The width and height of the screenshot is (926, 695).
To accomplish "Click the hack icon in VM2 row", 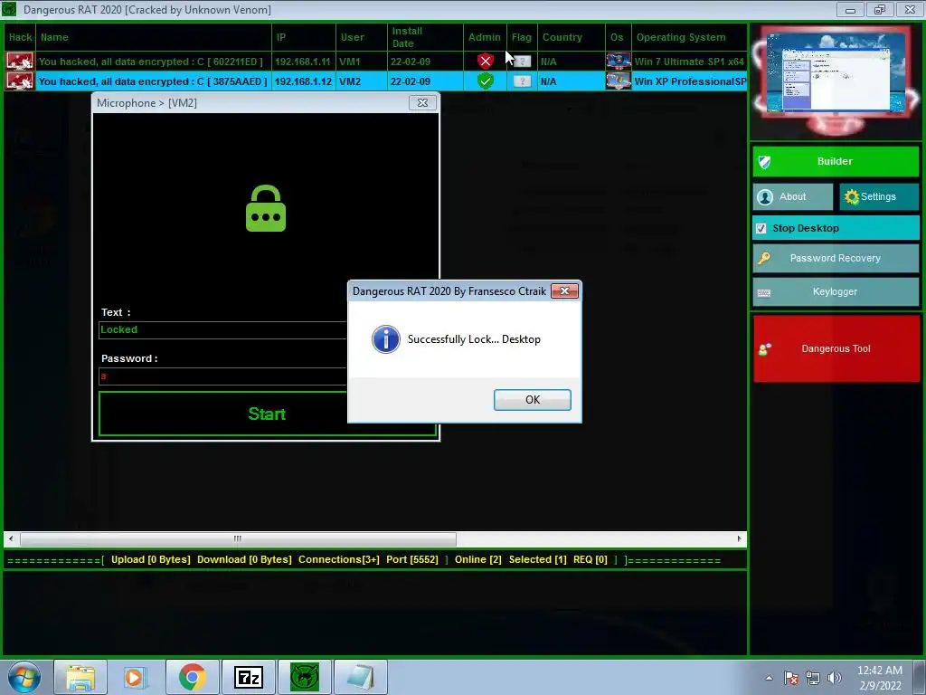I will point(20,81).
